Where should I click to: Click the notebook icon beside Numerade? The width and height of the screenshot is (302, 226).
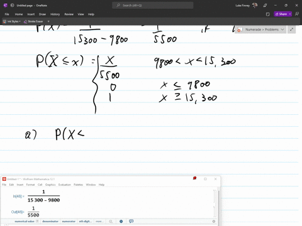tap(240, 30)
